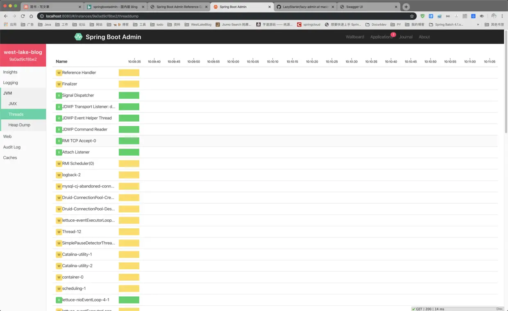Open the Logging sidebar item

(23, 83)
